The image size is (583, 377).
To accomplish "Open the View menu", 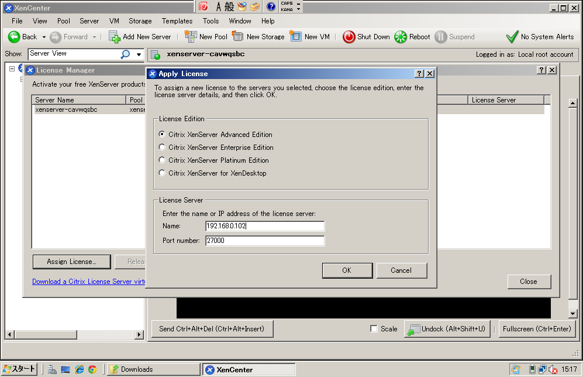I will click(x=40, y=21).
